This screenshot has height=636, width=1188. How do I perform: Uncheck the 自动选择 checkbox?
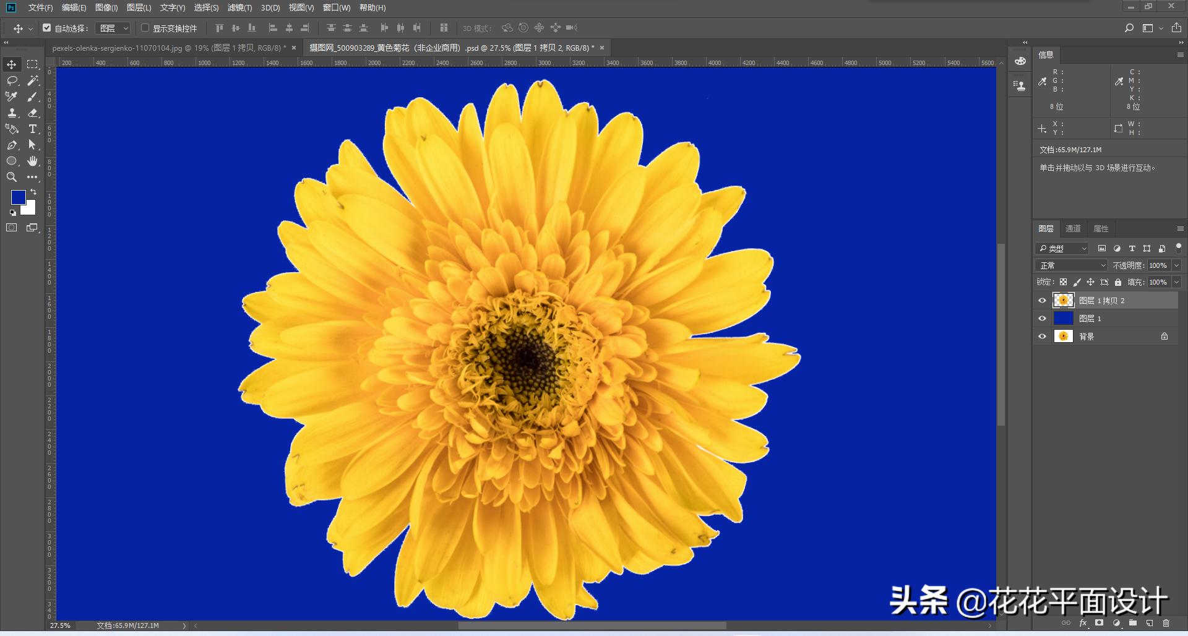coord(47,28)
